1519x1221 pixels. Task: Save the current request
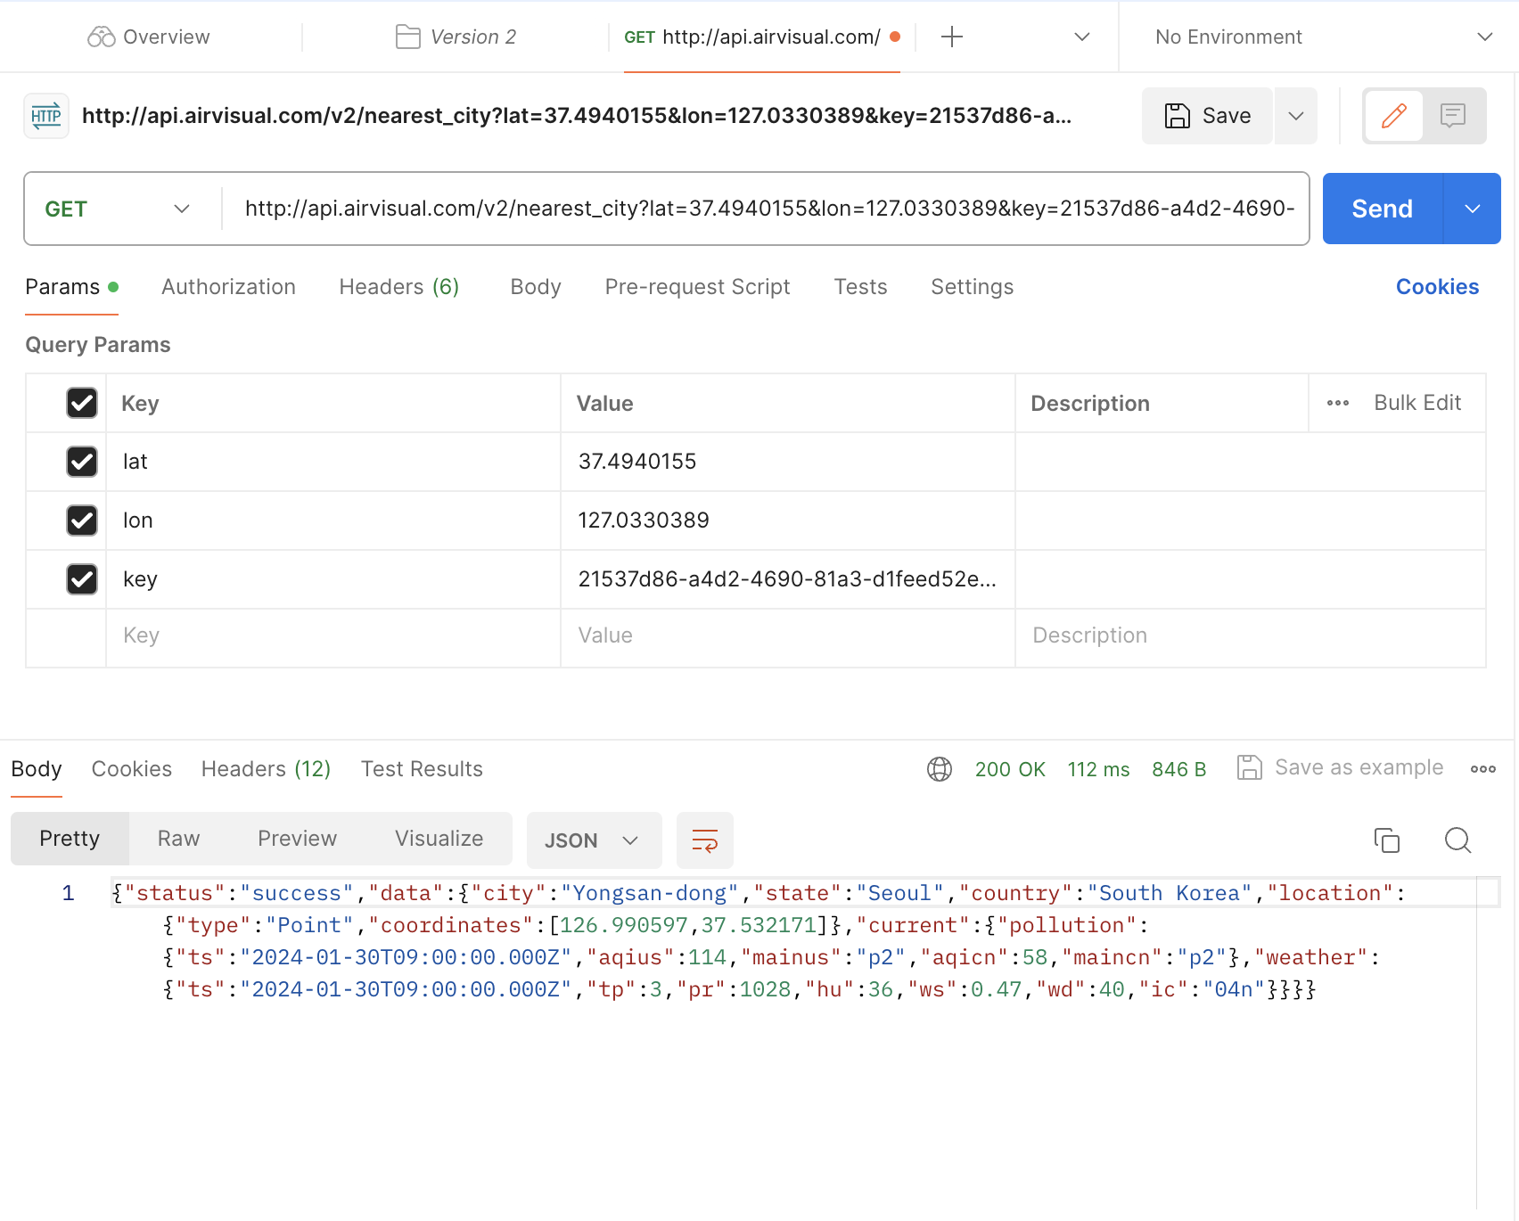[x=1207, y=116]
